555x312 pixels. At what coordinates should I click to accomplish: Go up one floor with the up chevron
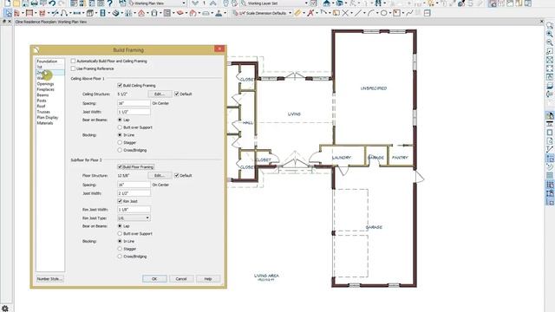212,3
